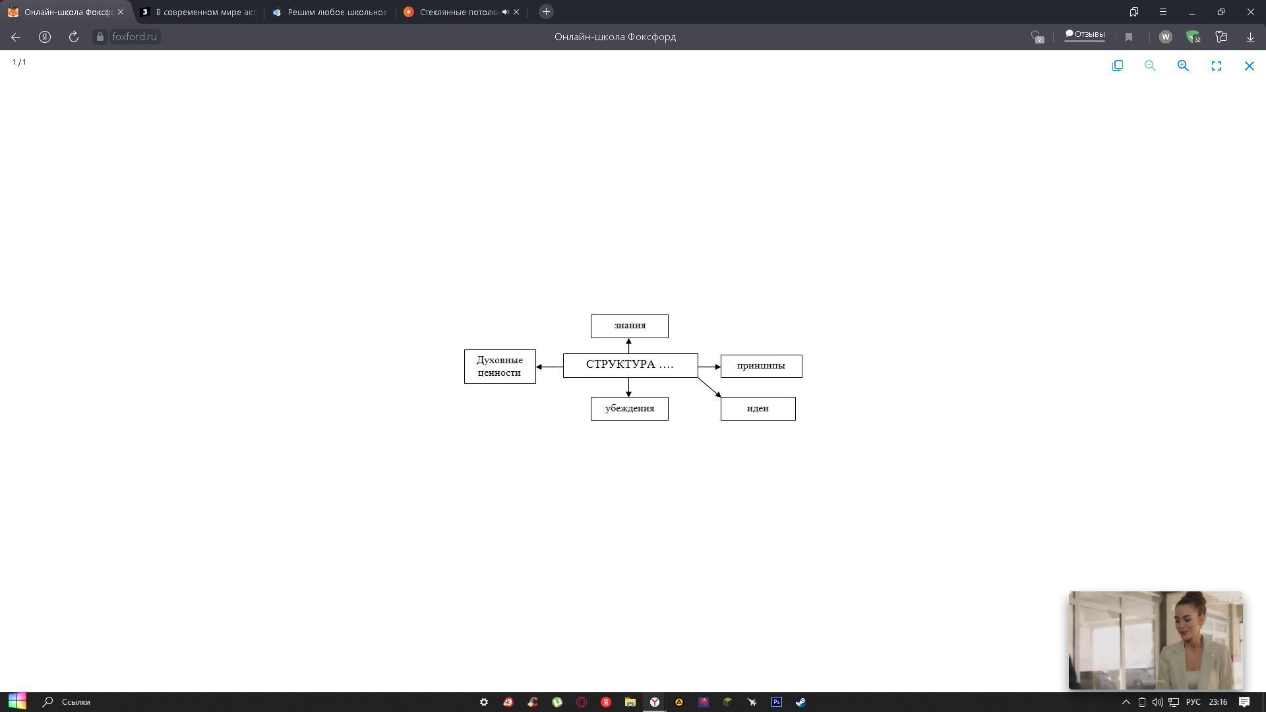
Task: Click the picture-in-picture video thumbnail
Action: [1155, 640]
